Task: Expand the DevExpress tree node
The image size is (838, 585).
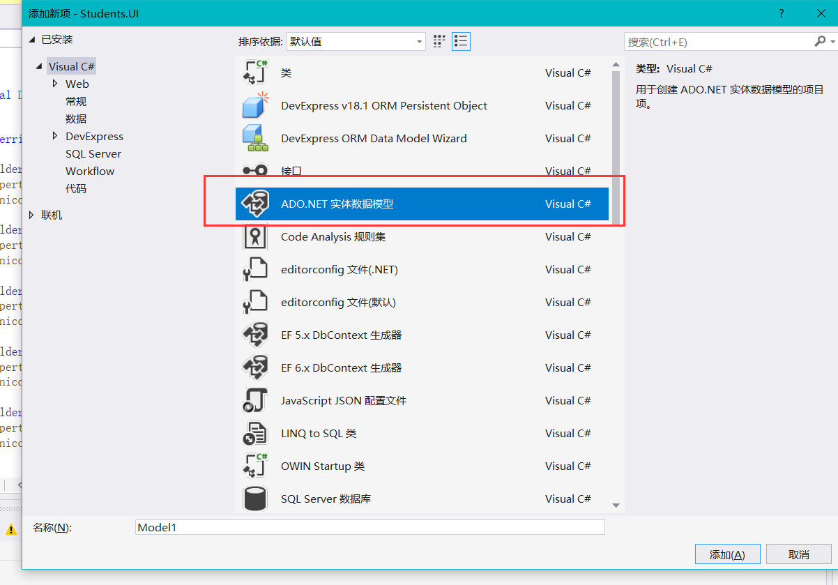Action: pyautogui.click(x=56, y=136)
